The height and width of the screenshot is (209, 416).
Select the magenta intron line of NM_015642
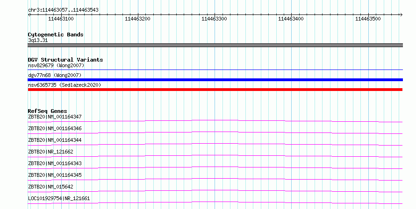point(215,191)
